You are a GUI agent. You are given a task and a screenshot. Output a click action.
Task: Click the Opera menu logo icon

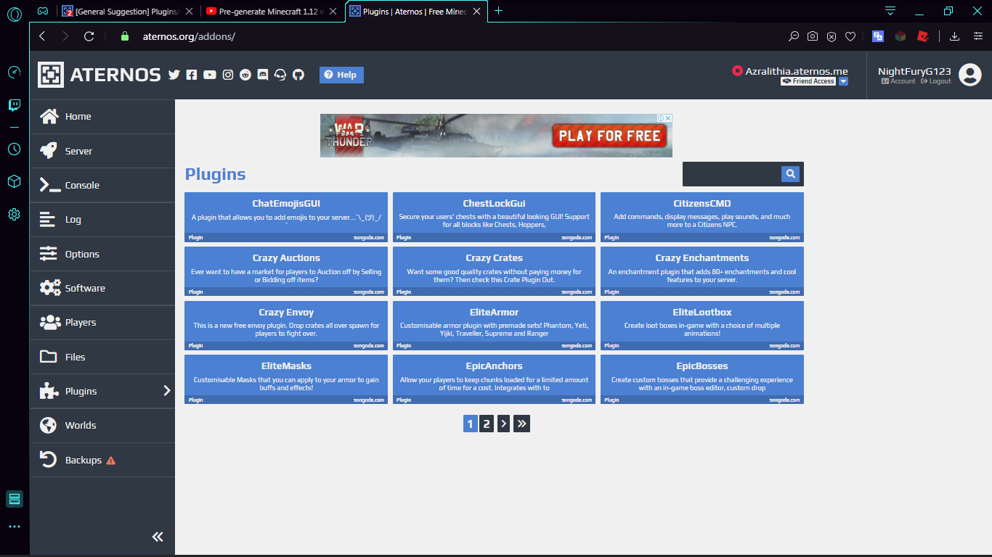pos(14,15)
